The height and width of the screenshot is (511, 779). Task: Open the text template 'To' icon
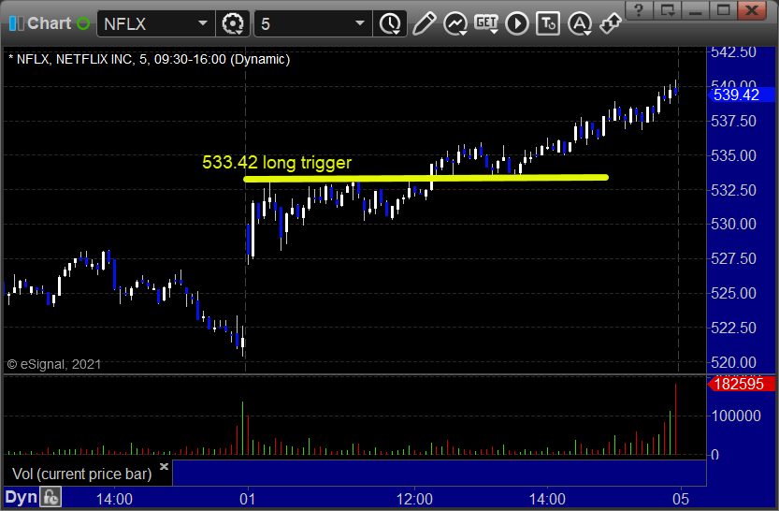(548, 23)
